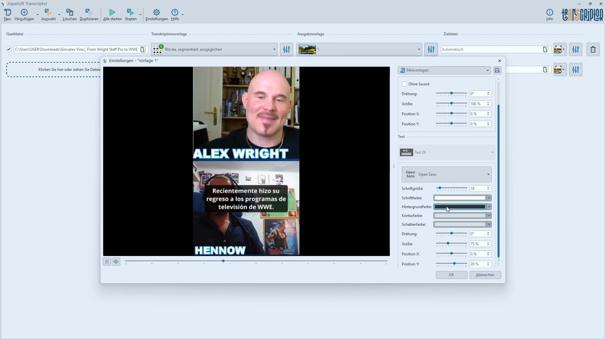Click the Starten toolbar icon

(x=131, y=12)
